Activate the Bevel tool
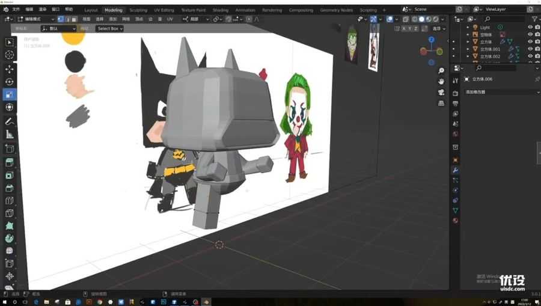This screenshot has width=541, height=306. point(9,188)
